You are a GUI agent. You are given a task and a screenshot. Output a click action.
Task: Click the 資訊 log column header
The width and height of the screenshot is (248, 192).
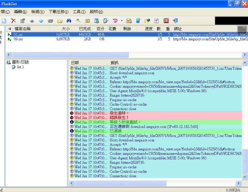[175, 63]
